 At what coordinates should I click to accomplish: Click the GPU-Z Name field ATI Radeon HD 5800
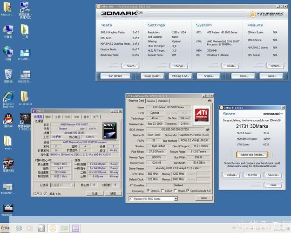(x=169, y=107)
